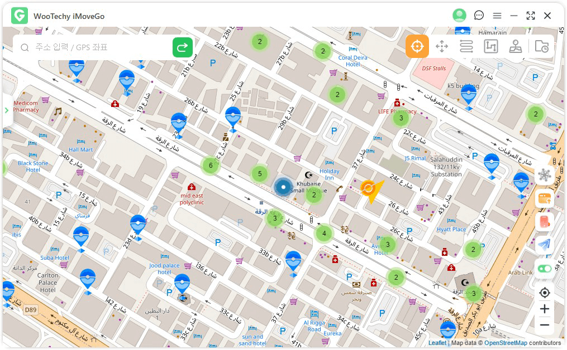Open the orange import file icon
Screen dimensions: 567x350
[544, 198]
